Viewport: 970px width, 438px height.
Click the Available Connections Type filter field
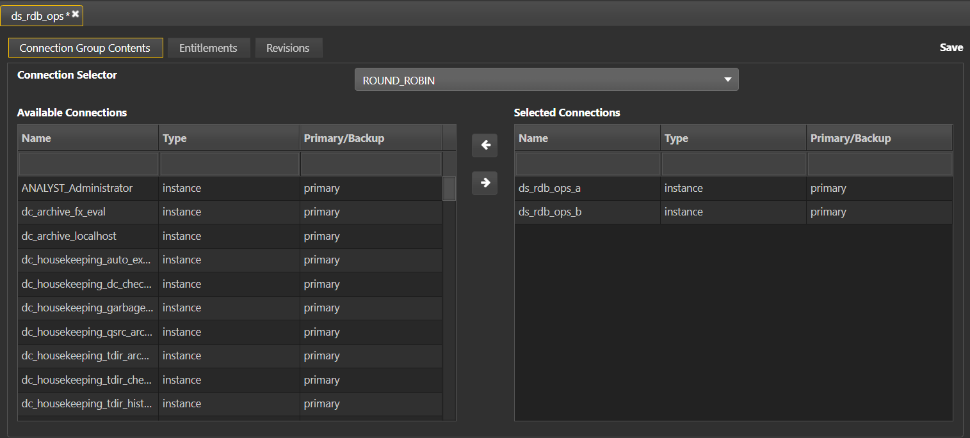coord(229,164)
